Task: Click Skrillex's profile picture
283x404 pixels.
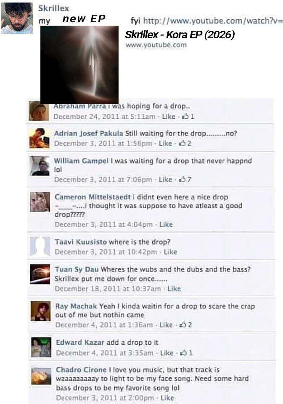Action: point(17,18)
